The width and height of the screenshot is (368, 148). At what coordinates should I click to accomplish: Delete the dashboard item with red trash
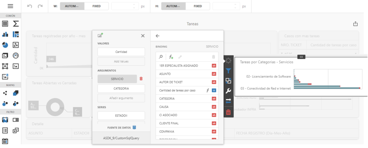point(228,113)
